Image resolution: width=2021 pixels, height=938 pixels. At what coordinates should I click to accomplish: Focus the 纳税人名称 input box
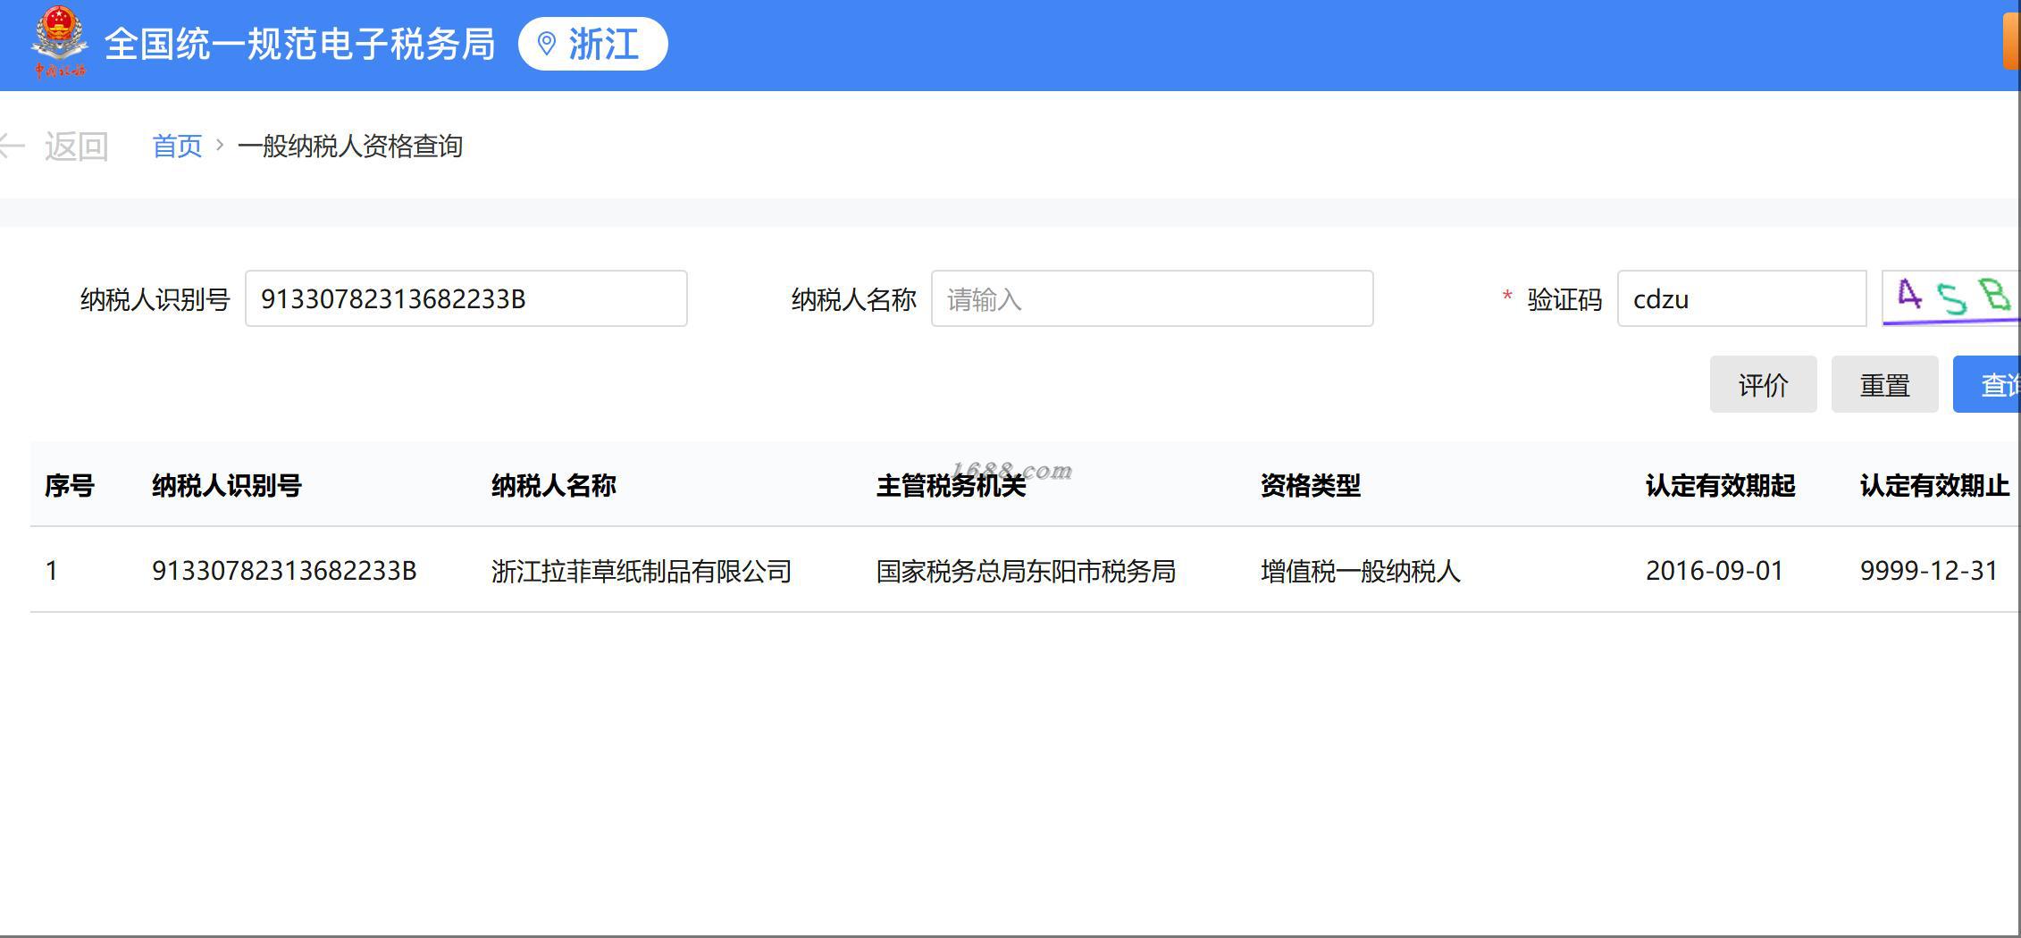[x=1152, y=298]
